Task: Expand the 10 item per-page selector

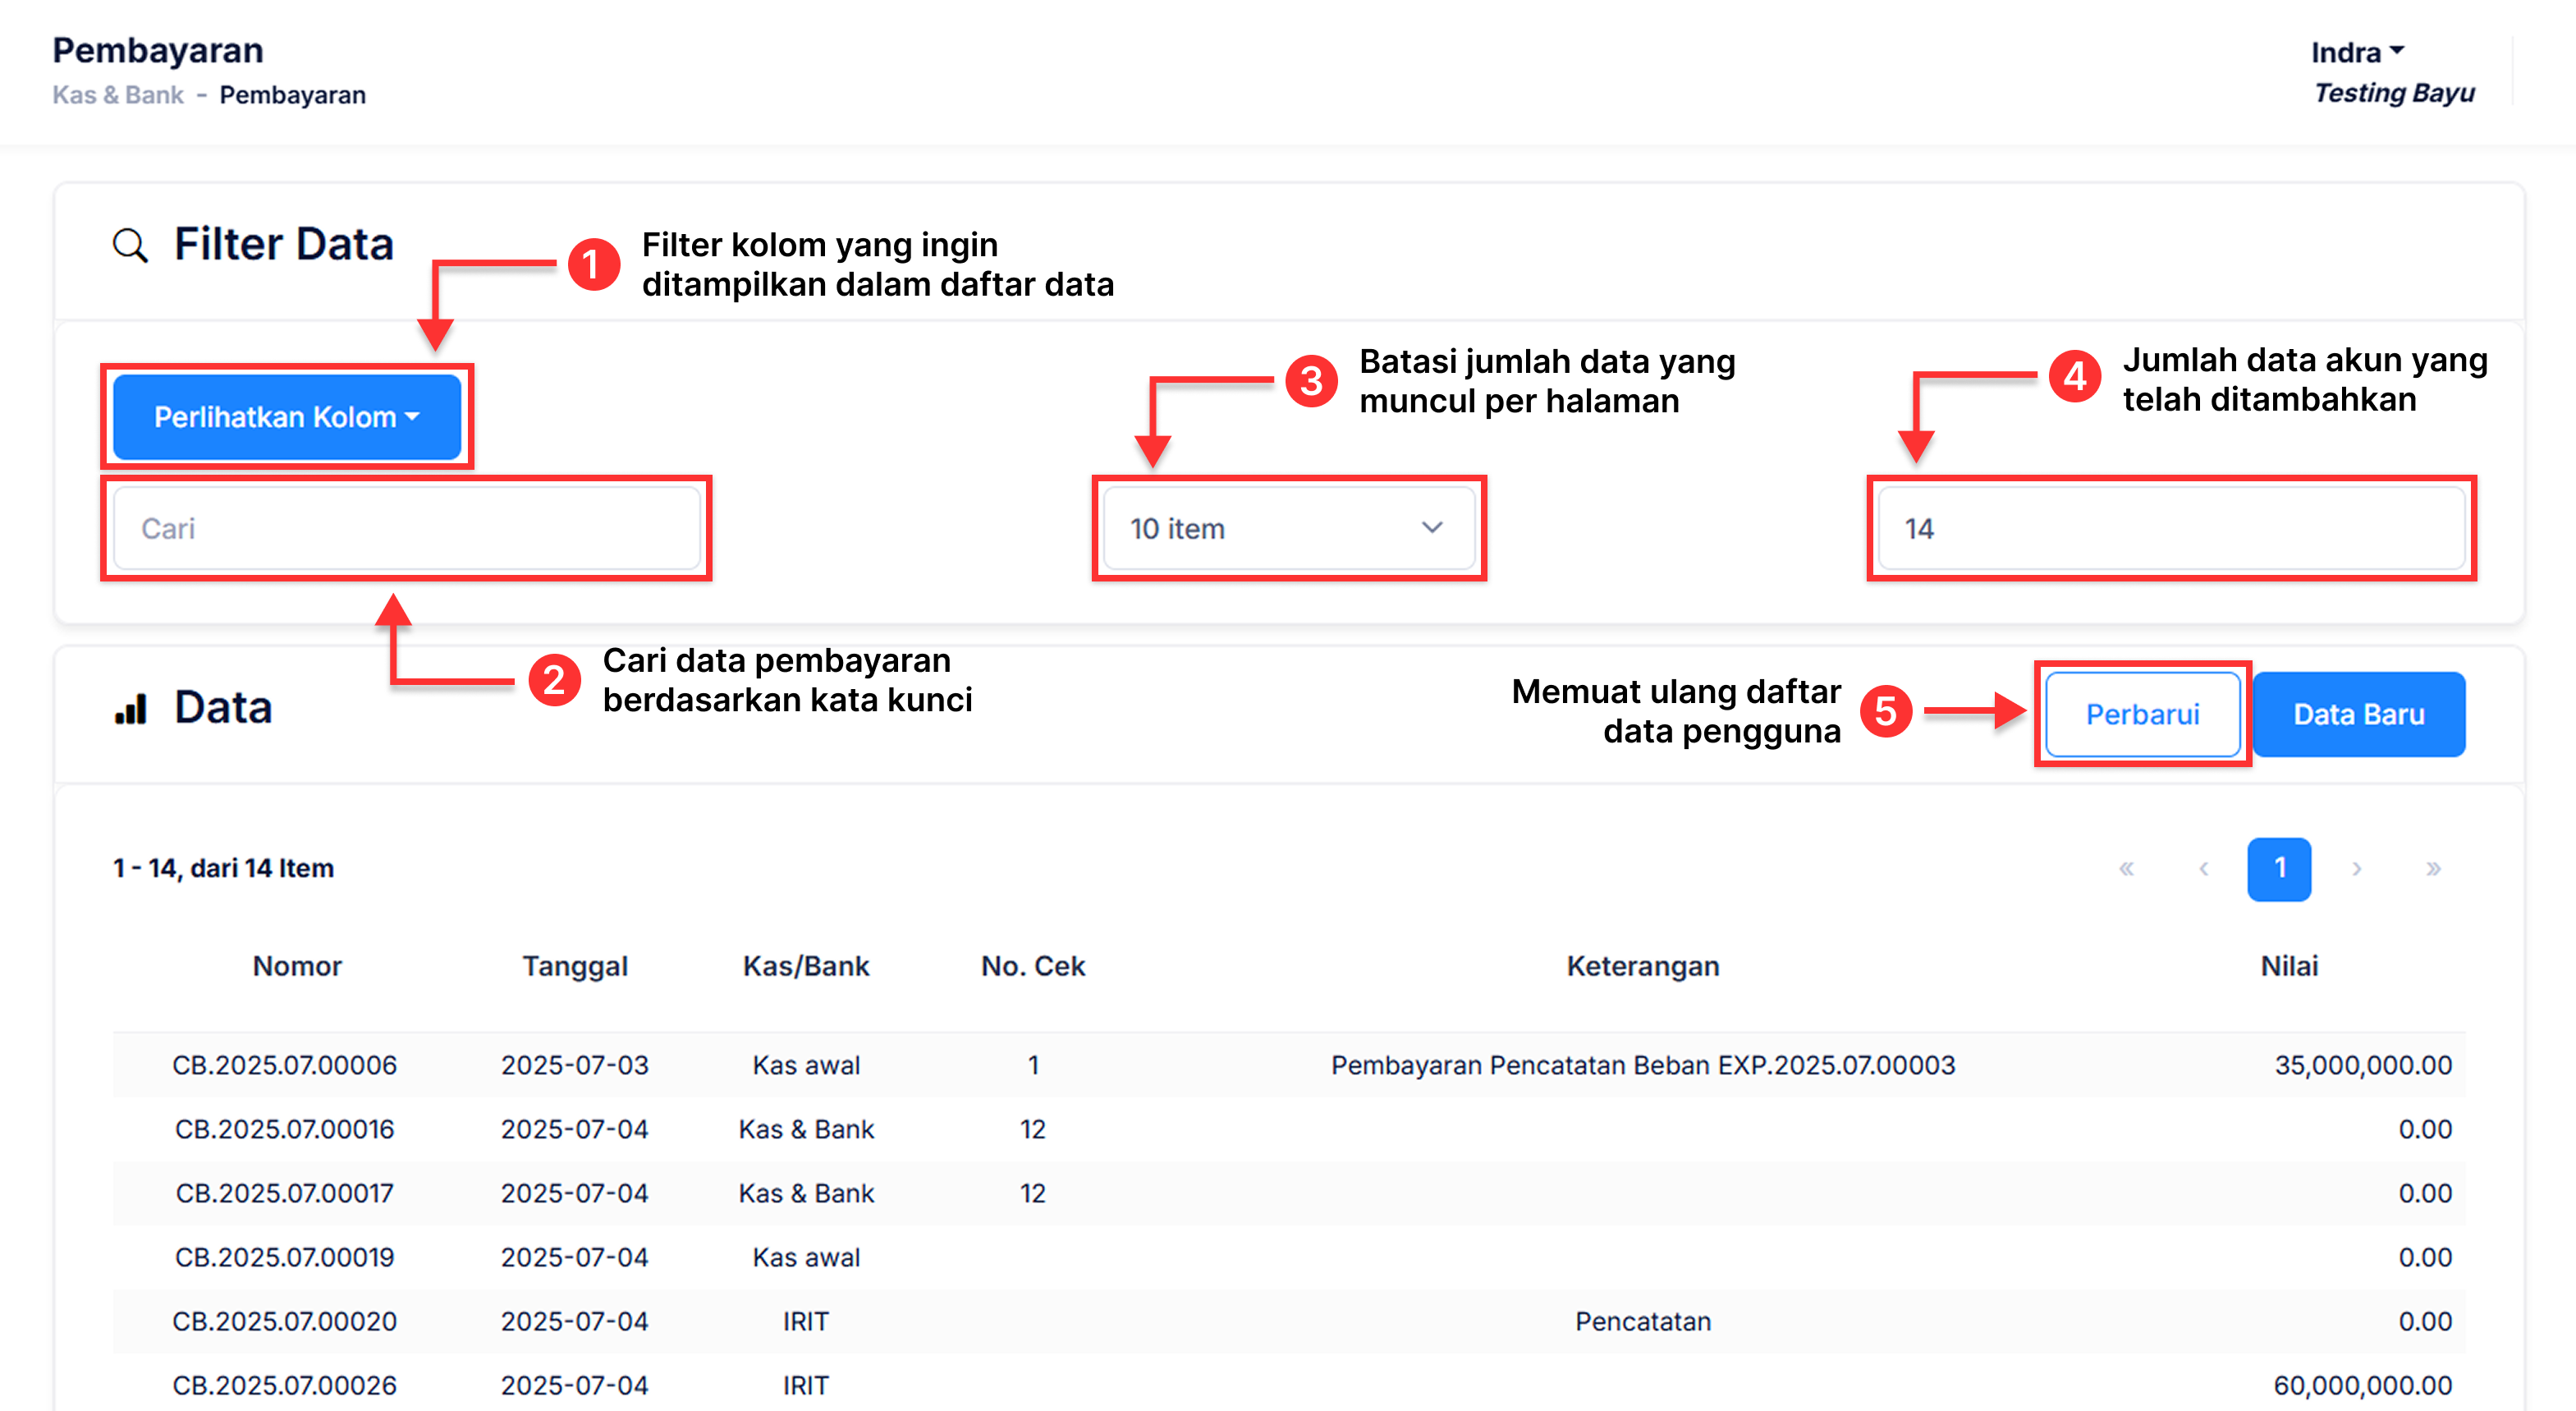Action: point(1288,528)
